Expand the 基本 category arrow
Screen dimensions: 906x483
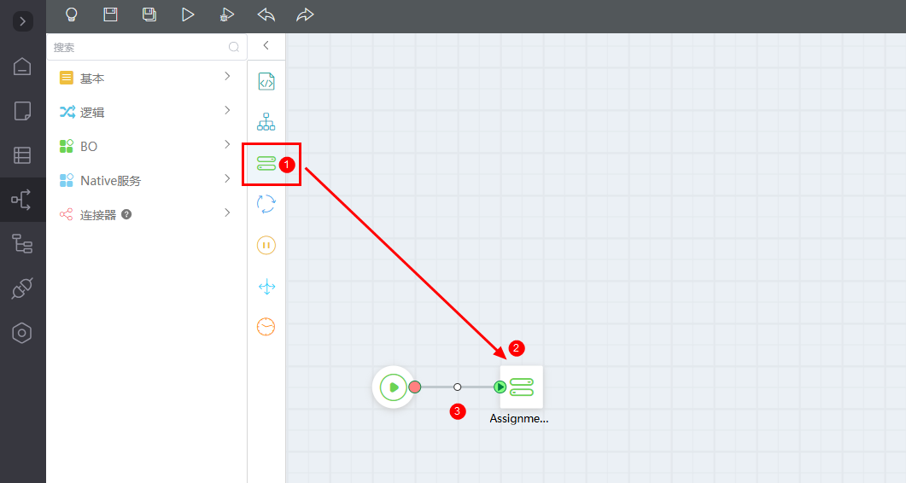point(227,76)
